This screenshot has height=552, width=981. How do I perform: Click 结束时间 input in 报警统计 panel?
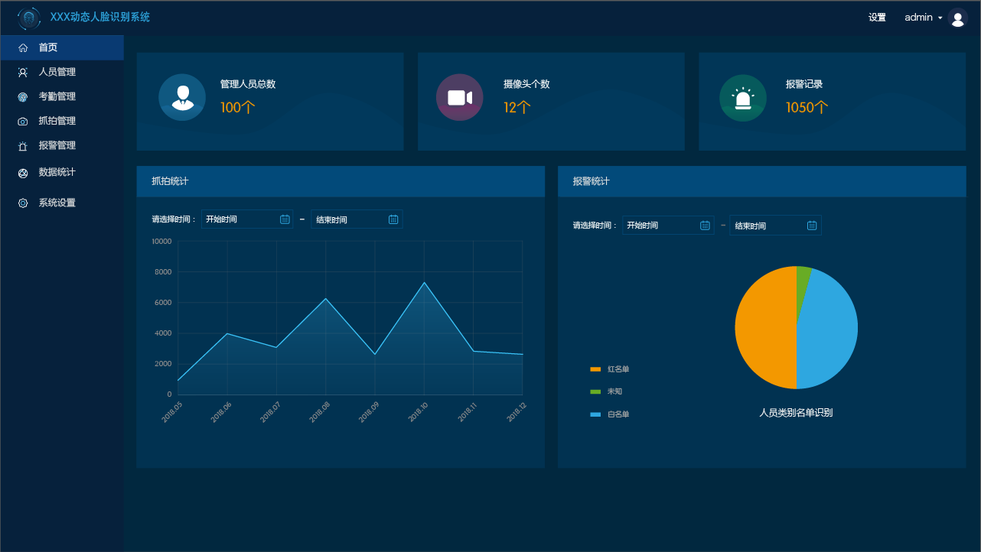[775, 226]
